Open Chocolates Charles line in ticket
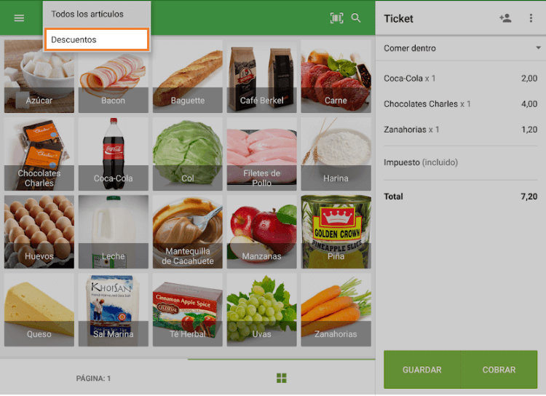This screenshot has width=546, height=396. pyautogui.click(x=460, y=104)
